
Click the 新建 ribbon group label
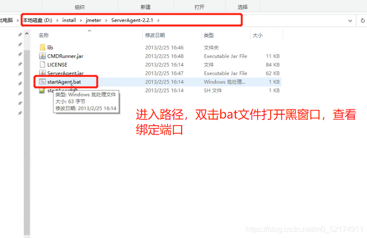click(145, 7)
